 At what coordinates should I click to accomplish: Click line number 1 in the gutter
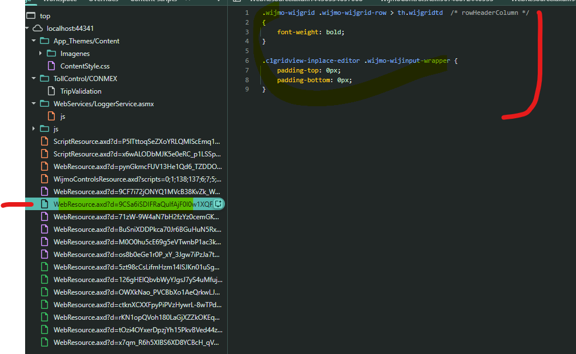247,13
